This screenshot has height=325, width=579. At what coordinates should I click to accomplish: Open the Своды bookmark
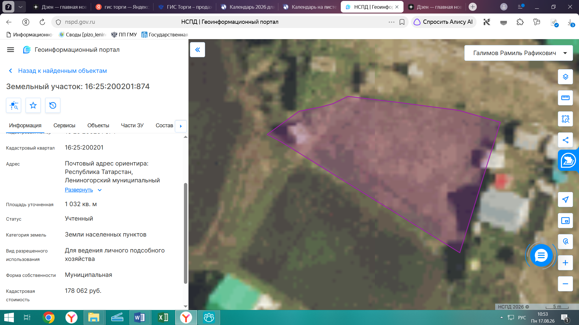pos(82,35)
